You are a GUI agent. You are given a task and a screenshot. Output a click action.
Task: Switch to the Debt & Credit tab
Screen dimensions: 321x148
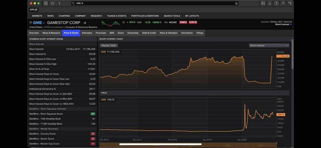pos(149,33)
